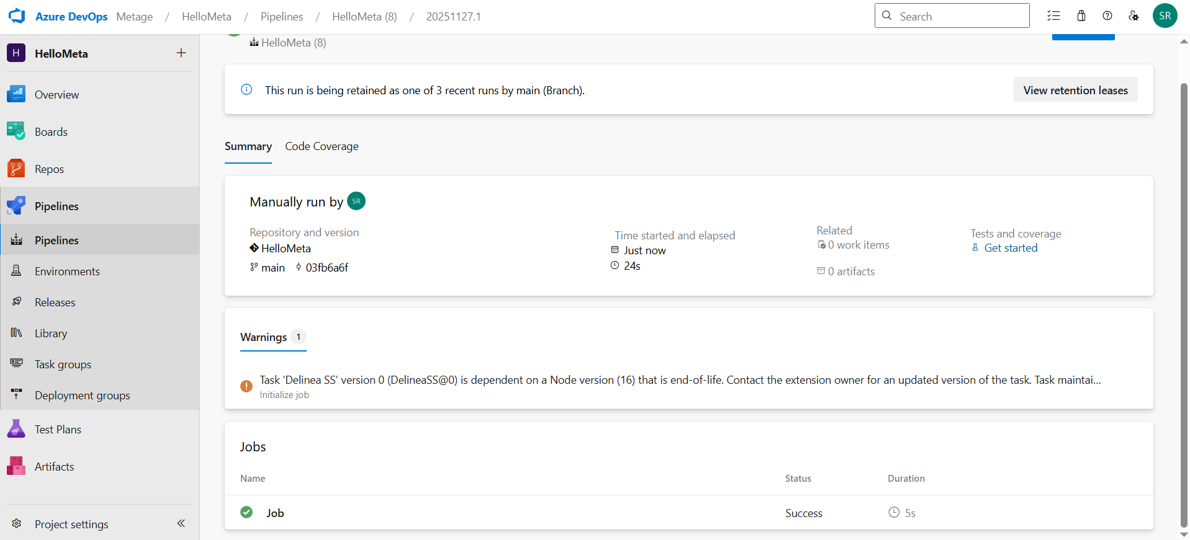Select the Summary tab
The width and height of the screenshot is (1190, 540).
[248, 146]
